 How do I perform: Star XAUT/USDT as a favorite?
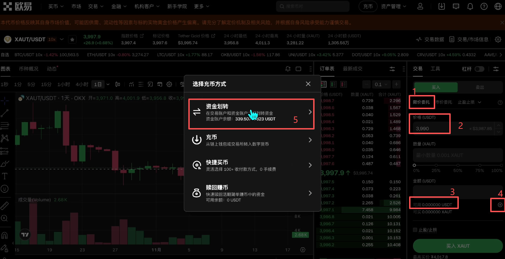72,39
